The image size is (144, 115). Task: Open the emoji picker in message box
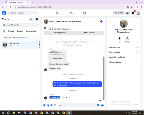coord(98,105)
